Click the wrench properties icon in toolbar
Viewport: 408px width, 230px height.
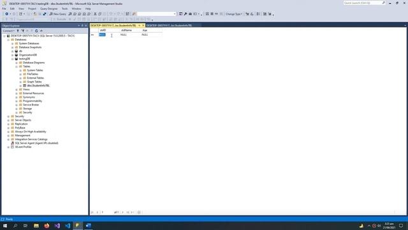(x=186, y=14)
